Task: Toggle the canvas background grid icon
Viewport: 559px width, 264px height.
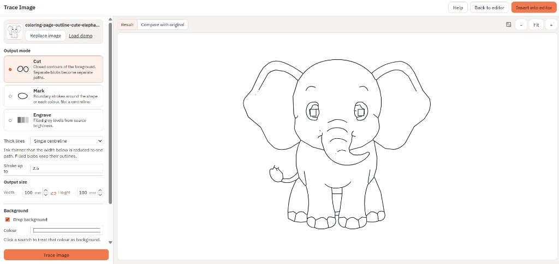Action: [x=509, y=24]
